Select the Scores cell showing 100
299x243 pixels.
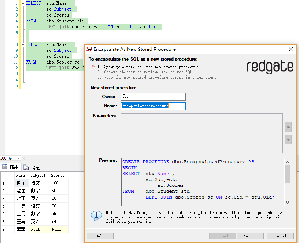(x=59, y=183)
